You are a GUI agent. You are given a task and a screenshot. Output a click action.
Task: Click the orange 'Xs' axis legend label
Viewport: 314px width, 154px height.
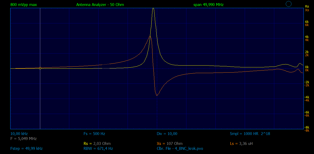click(307, 10)
